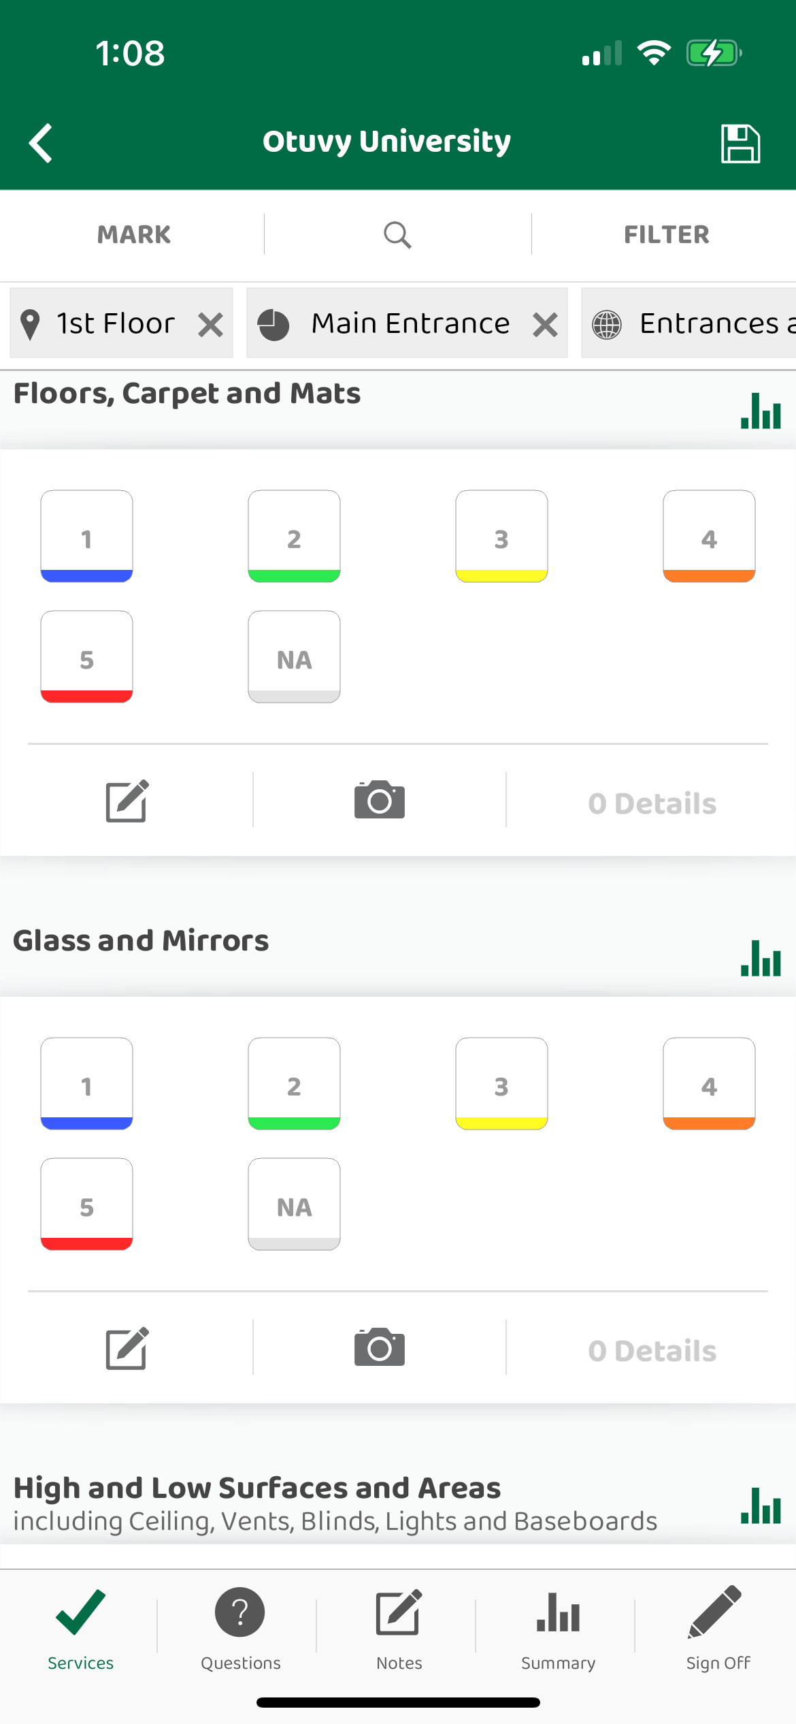
Task: Remove the 1st Floor filter chip
Action: pyautogui.click(x=211, y=325)
